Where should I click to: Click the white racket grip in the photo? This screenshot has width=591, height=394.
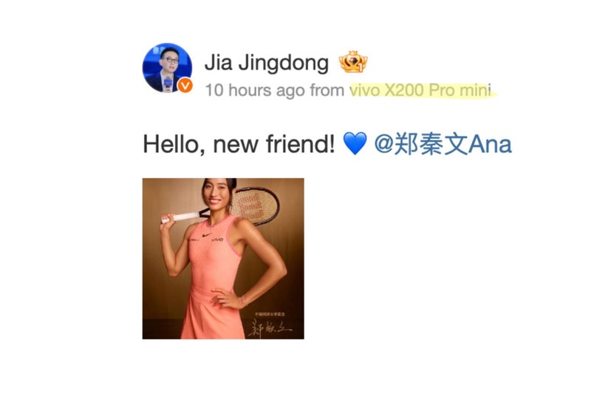(180, 217)
